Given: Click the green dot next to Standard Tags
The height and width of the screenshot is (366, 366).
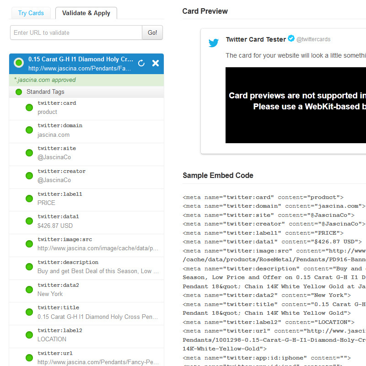Looking at the screenshot, I should [x=19, y=92].
